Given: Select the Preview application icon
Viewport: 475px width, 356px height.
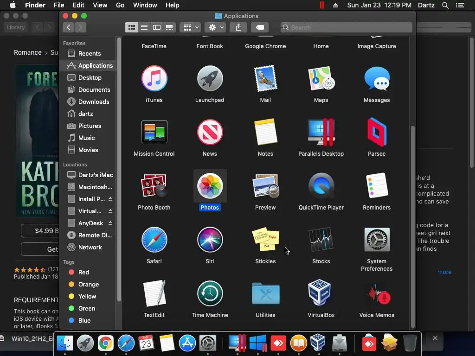Looking at the screenshot, I should (x=265, y=185).
